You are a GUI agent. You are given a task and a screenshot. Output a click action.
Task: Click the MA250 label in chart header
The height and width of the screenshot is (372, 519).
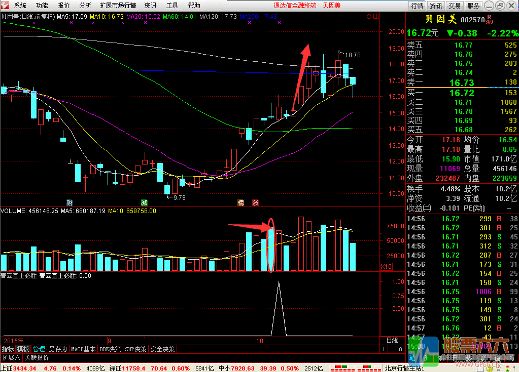pos(258,17)
